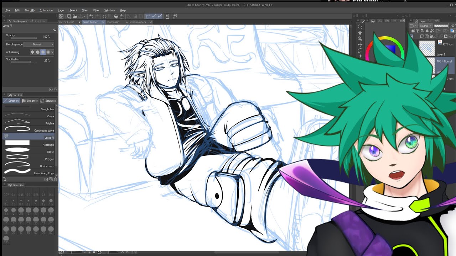Select the Zoom magnifier tool
Screen dimensions: 456x256
360,27
